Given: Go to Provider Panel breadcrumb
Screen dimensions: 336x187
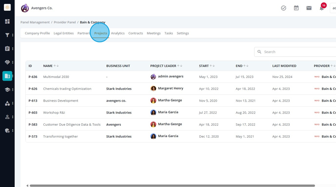Looking at the screenshot, I should (65, 22).
